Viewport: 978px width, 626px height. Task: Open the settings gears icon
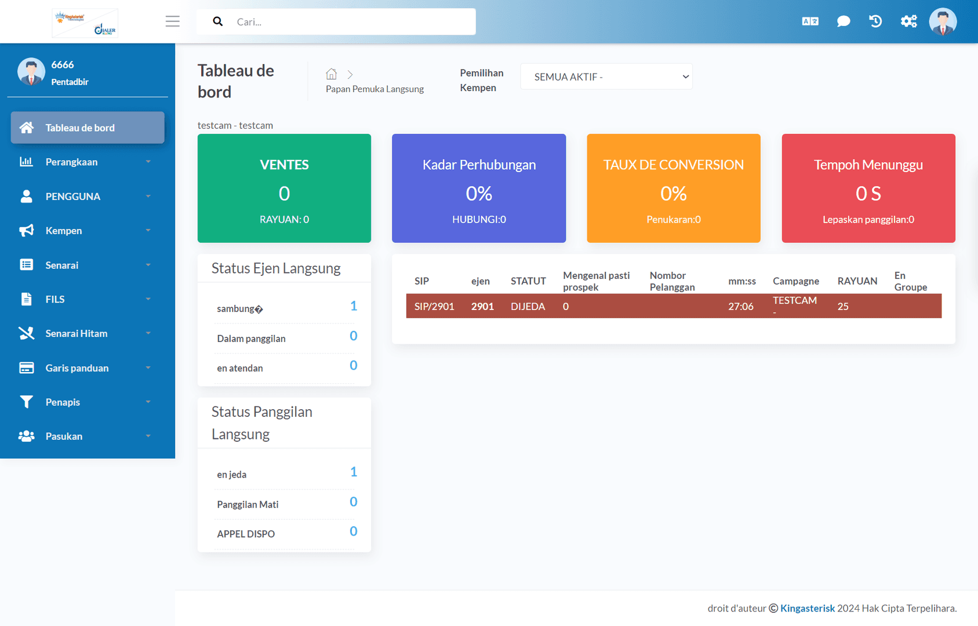[x=908, y=21]
